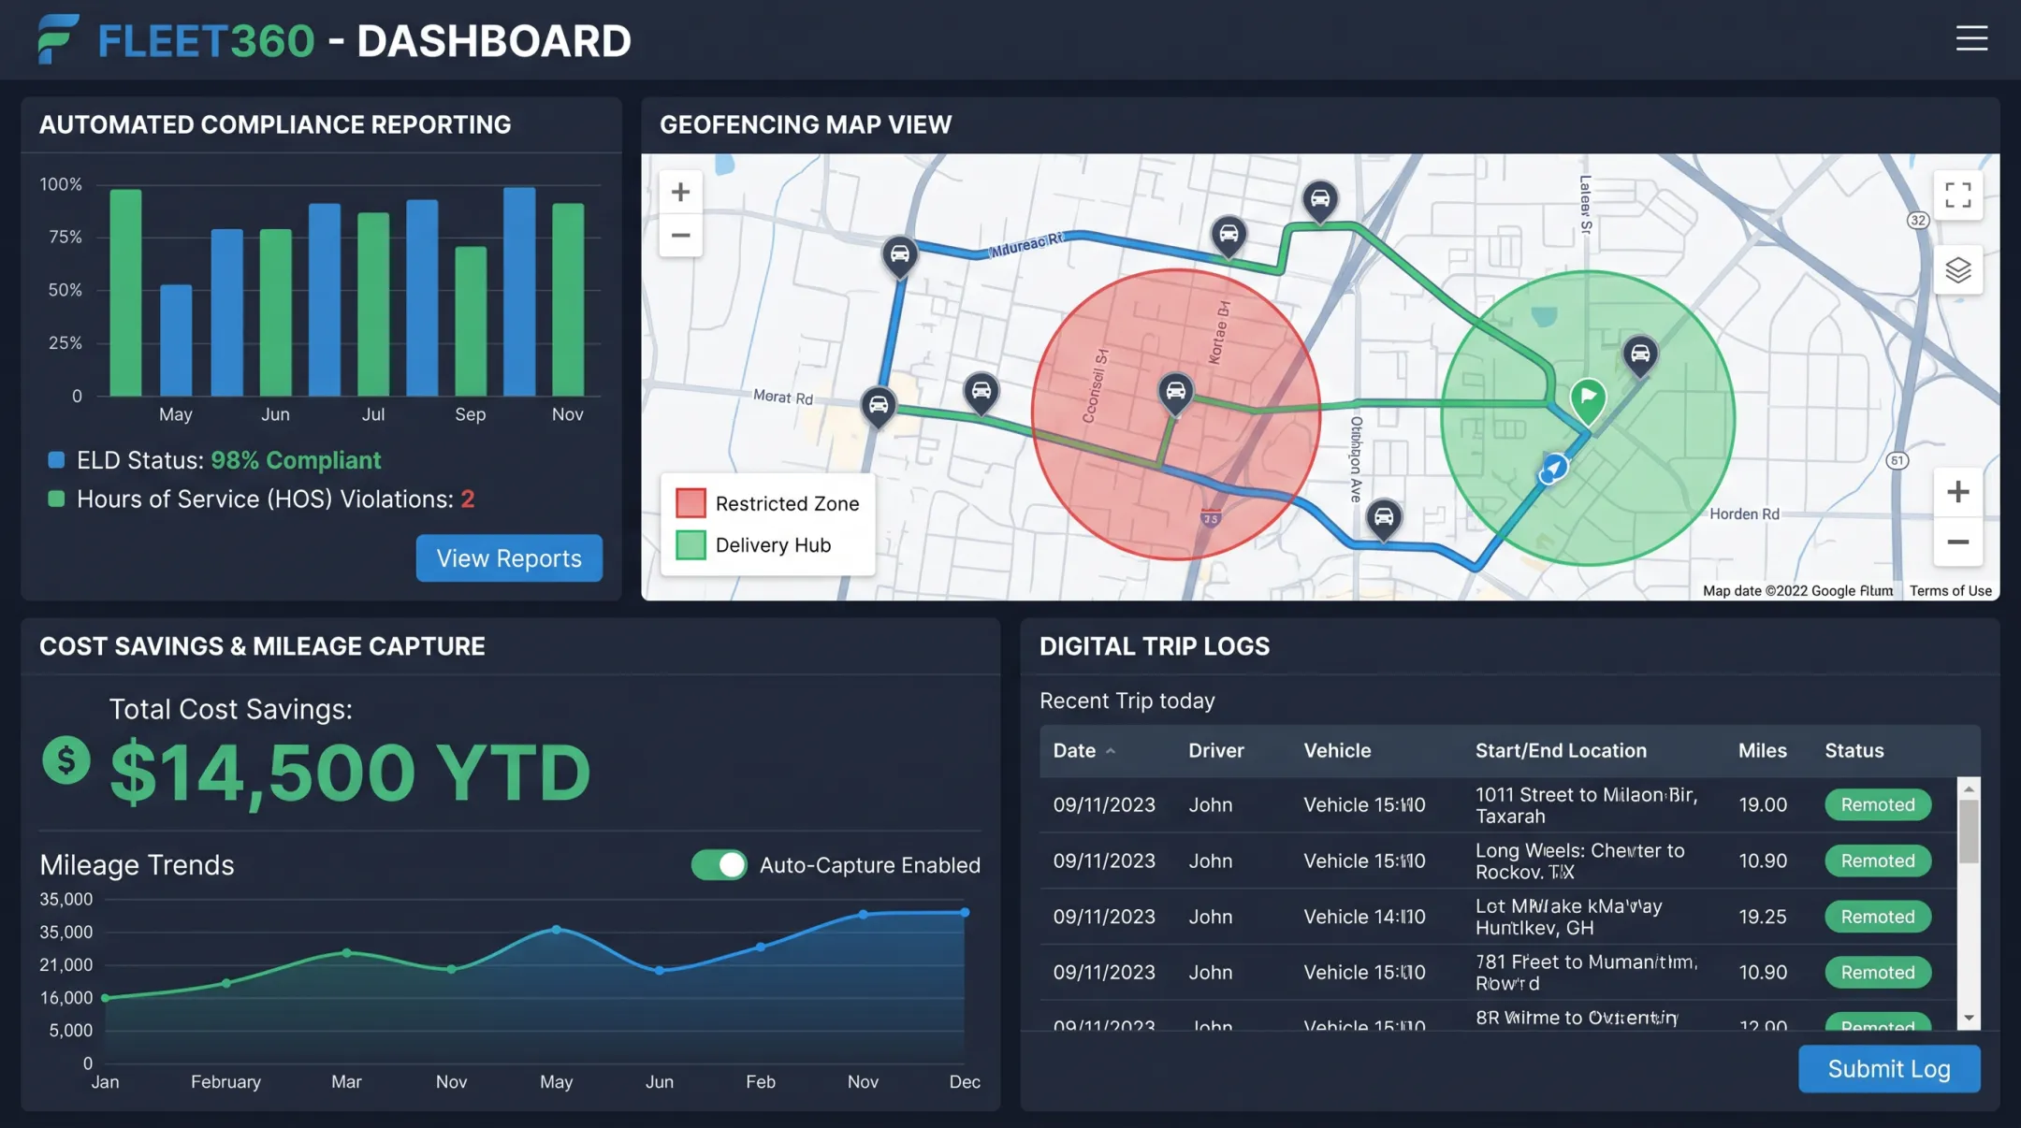2021x1128 pixels.
Task: Sort trip logs by Date column
Action: 1083,750
